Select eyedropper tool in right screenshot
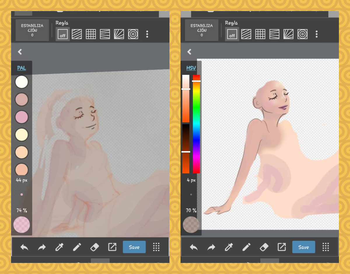 point(229,247)
